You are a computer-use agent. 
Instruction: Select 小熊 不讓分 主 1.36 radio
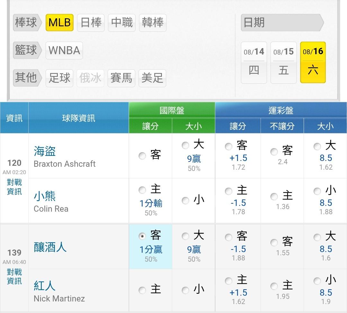point(274,197)
